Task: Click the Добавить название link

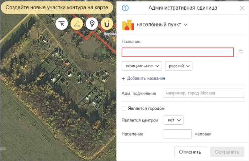Action: [143, 78]
